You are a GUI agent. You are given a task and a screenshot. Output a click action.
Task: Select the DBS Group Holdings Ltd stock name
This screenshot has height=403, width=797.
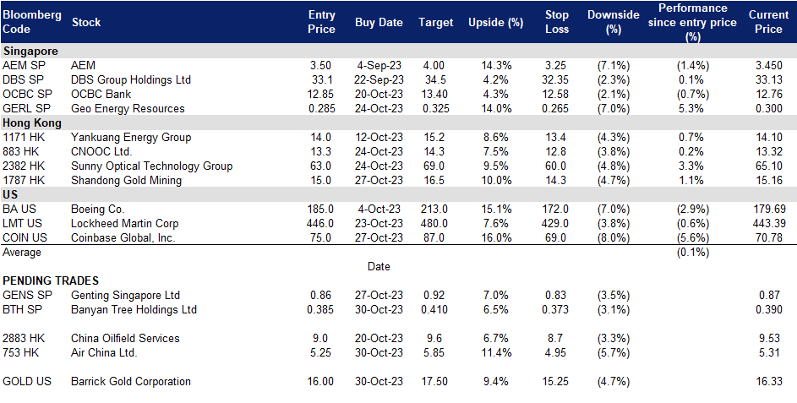click(131, 80)
